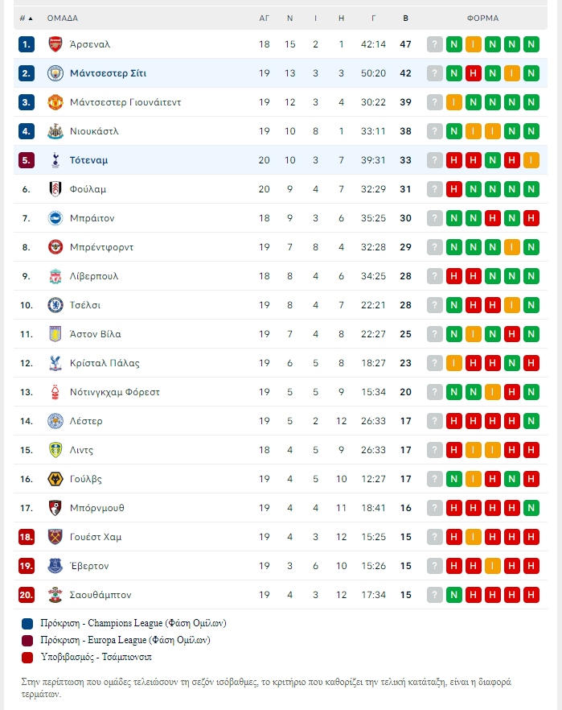Sort by the Β points column header
This screenshot has width=562, height=710.
405,19
